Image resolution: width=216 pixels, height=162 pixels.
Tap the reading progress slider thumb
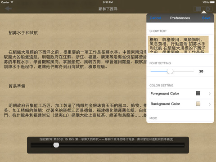[x=56, y=145]
